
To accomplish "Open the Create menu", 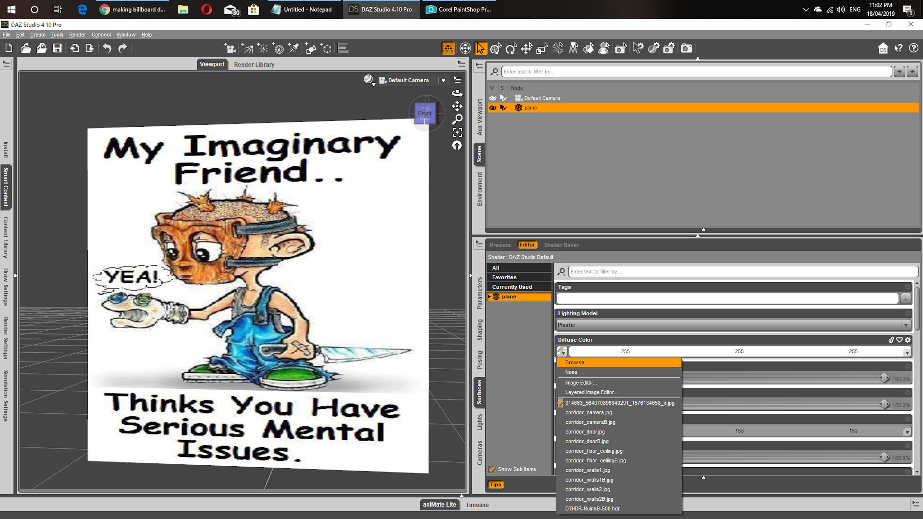I will [x=38, y=35].
